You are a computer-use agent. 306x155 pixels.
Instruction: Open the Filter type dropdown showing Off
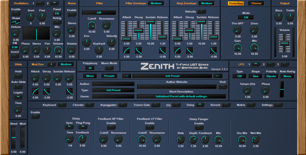(99, 12)
